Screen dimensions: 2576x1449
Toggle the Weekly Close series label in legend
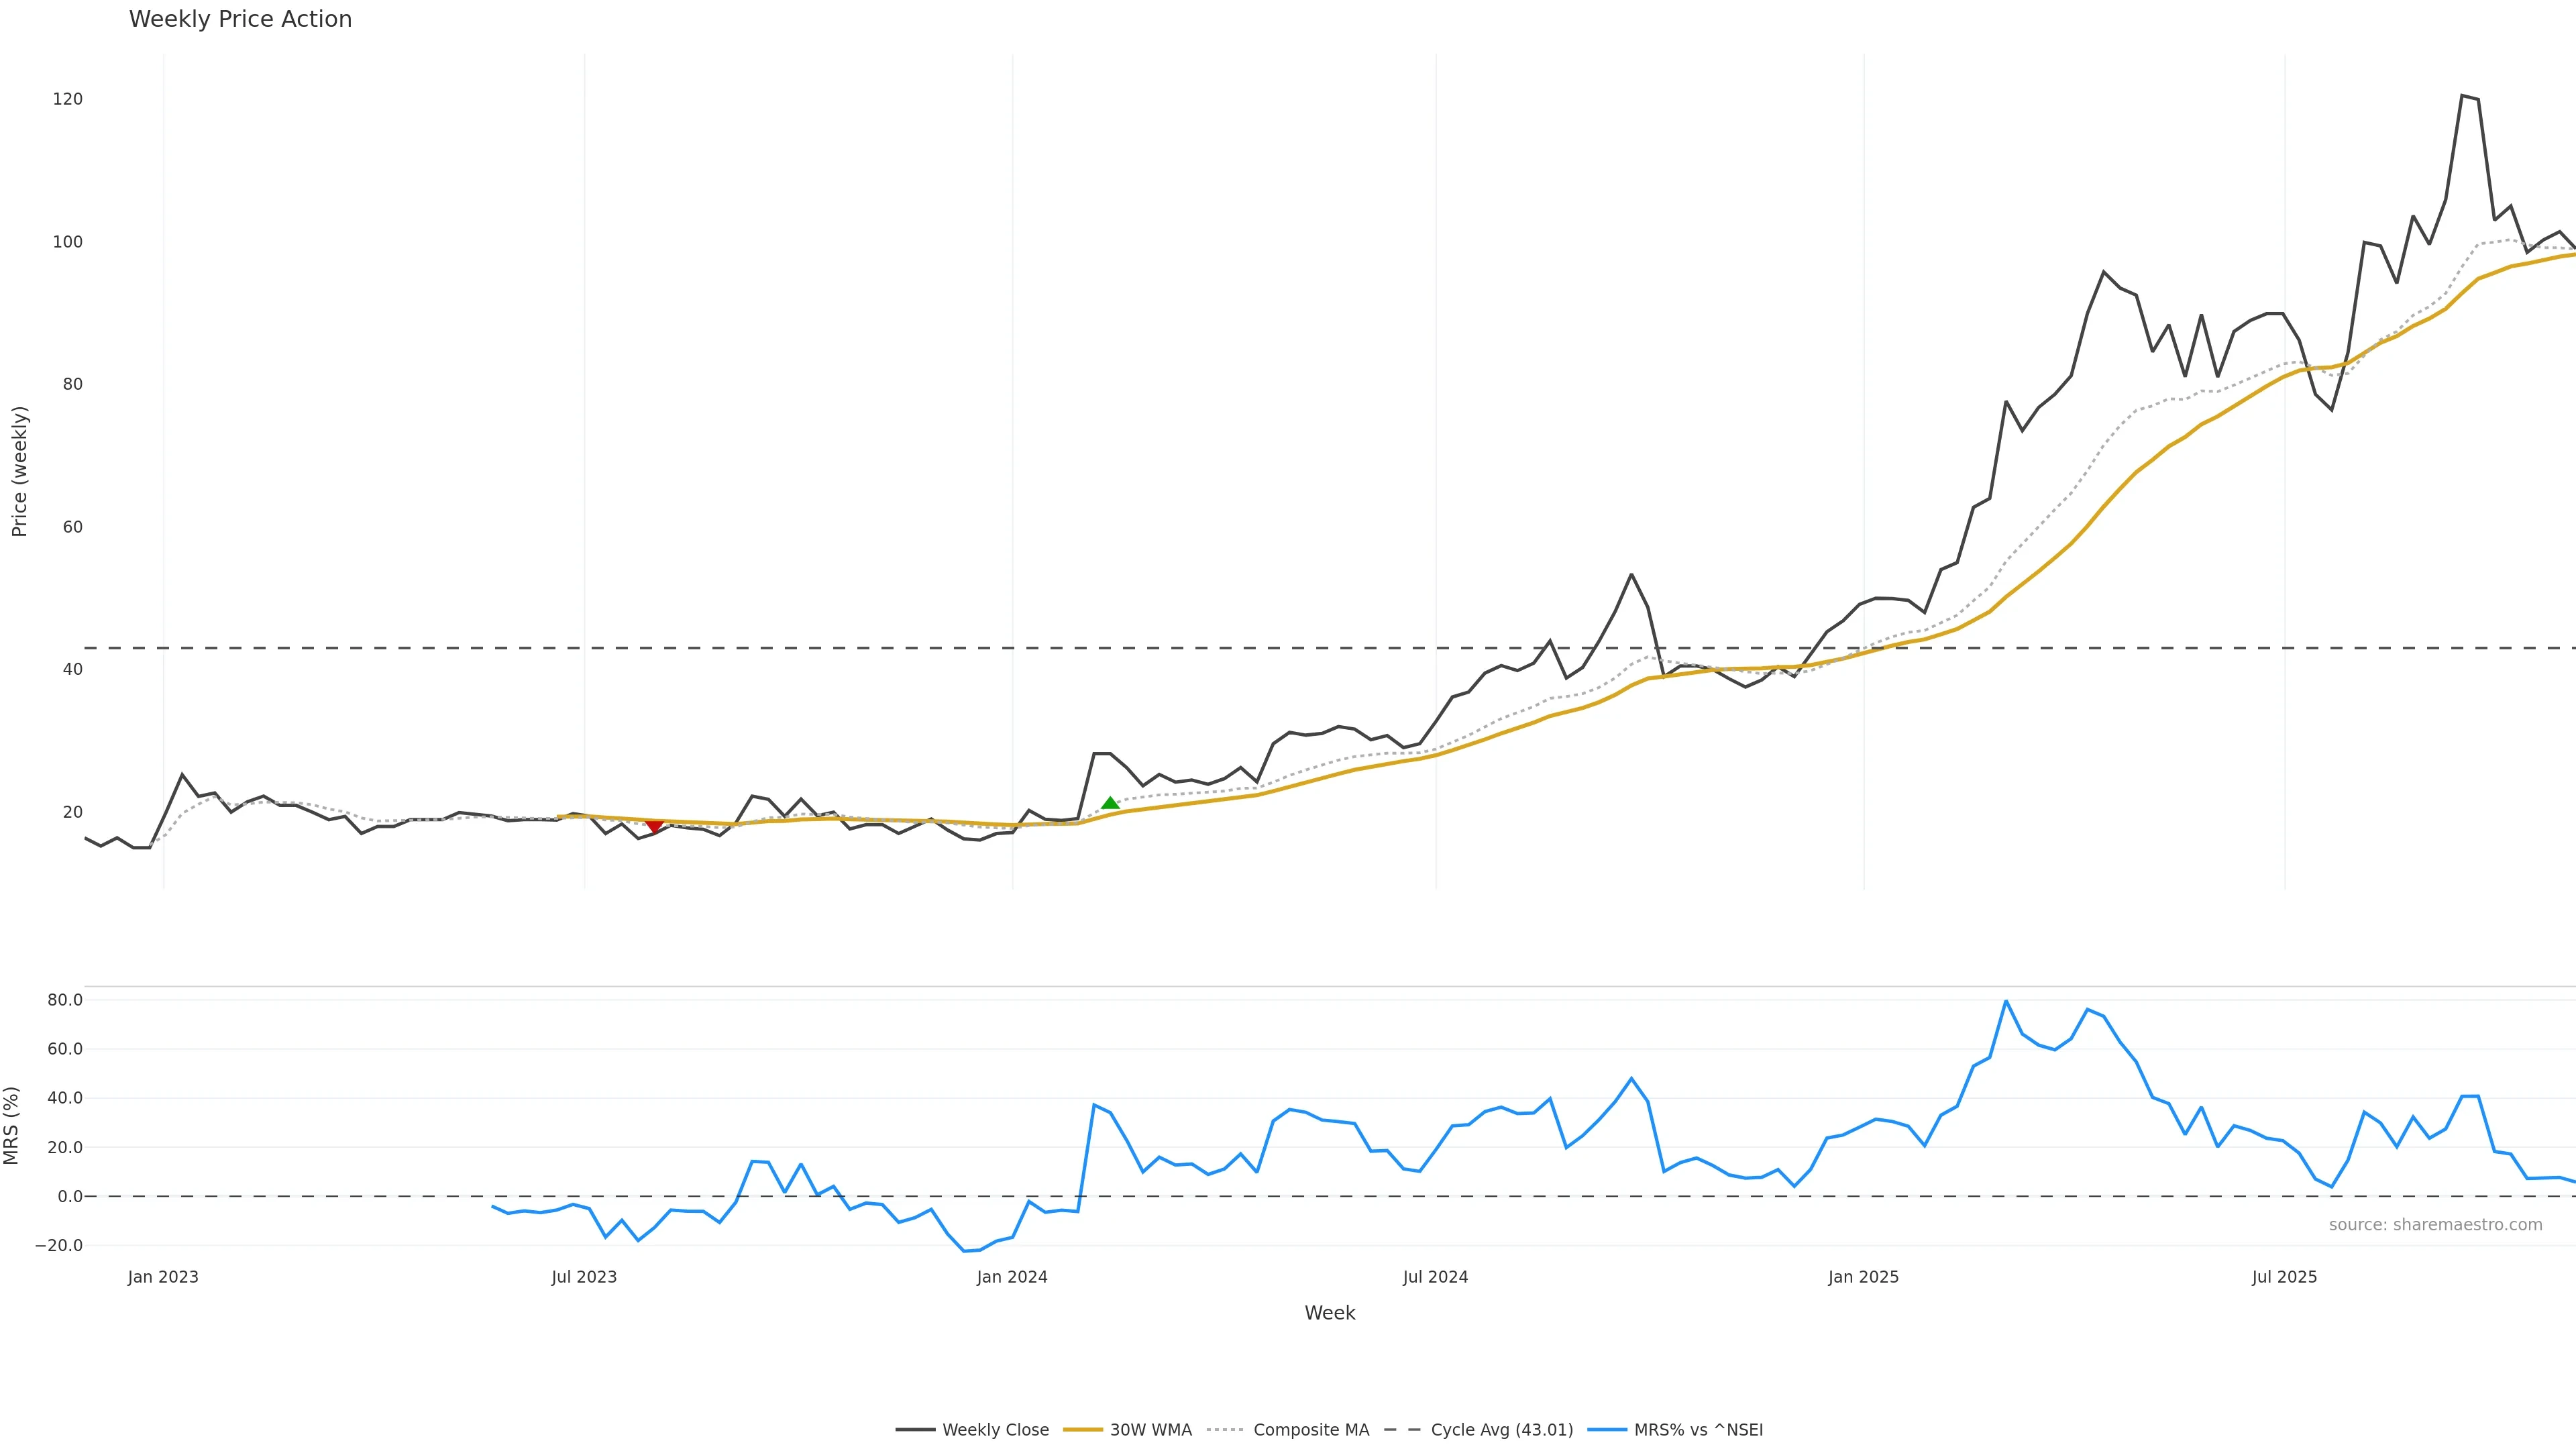click(995, 1430)
